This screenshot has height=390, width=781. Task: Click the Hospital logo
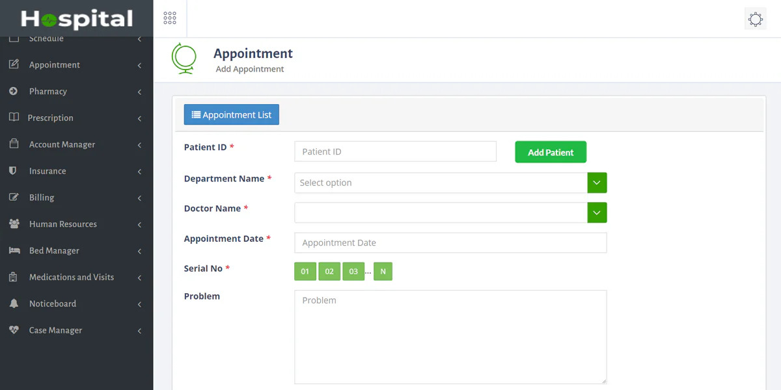(77, 19)
